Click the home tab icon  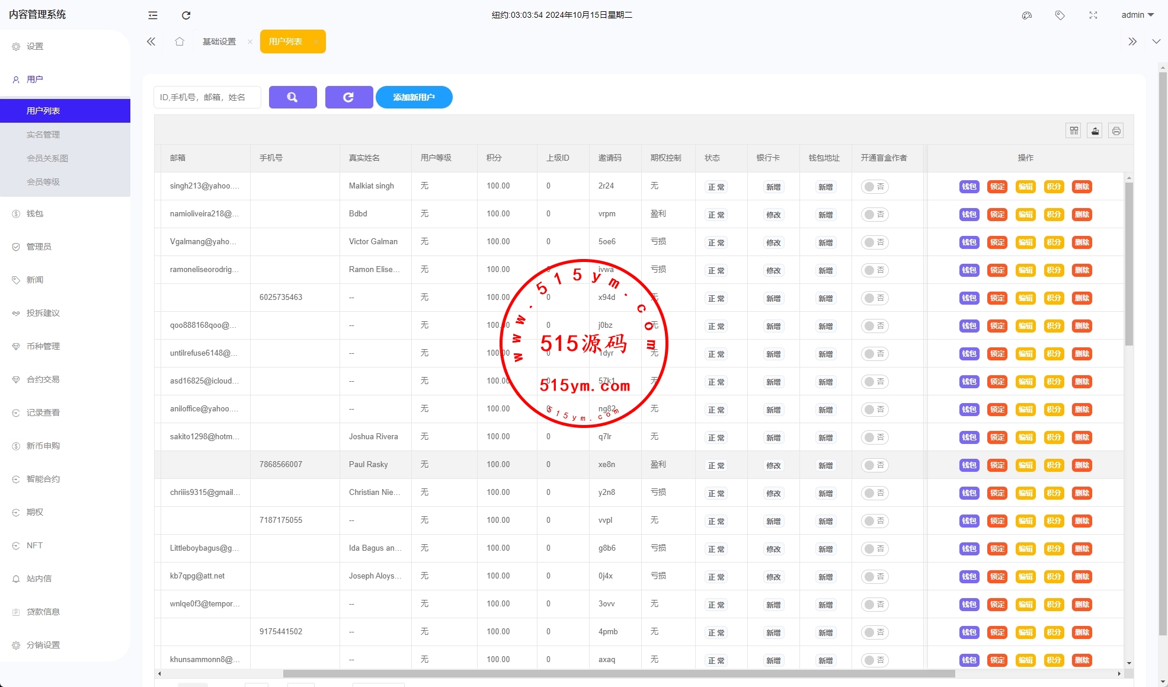coord(180,41)
